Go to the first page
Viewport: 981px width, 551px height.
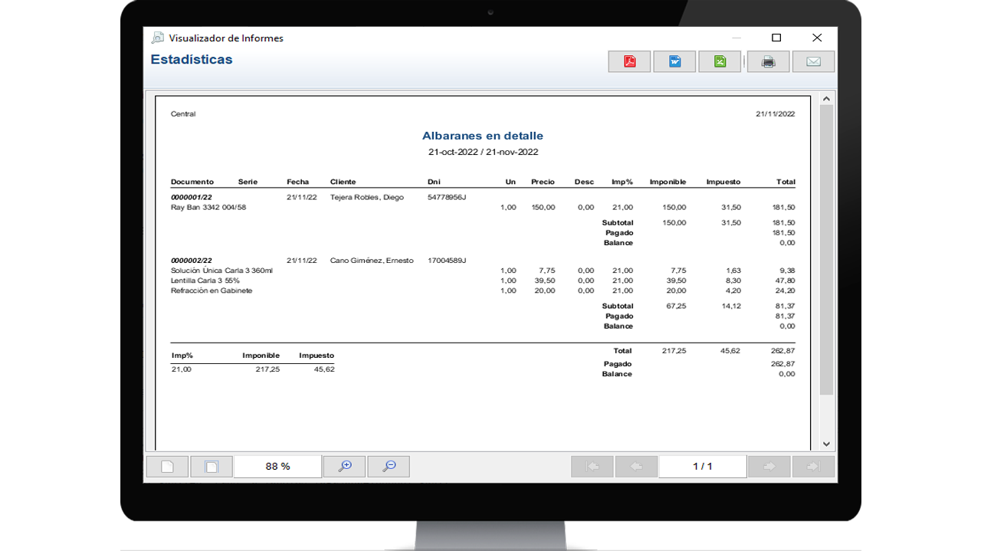coord(592,466)
